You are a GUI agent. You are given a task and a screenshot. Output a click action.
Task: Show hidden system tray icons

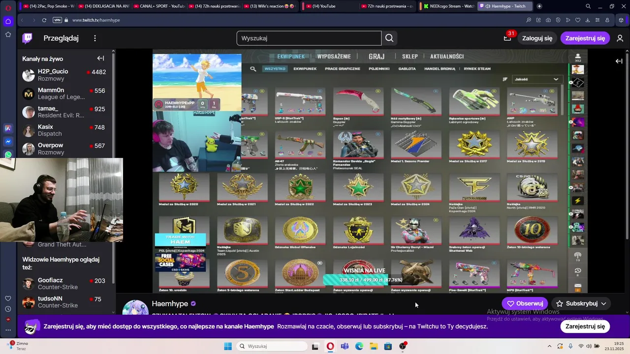pos(549,346)
